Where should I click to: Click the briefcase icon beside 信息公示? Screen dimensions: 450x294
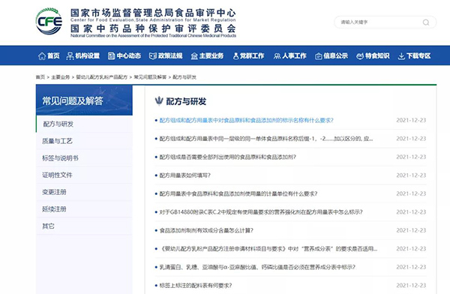pos(319,56)
